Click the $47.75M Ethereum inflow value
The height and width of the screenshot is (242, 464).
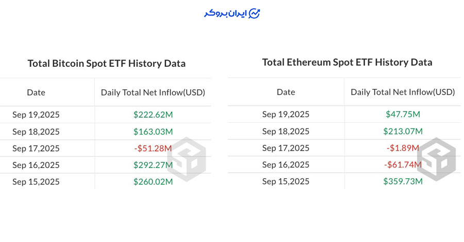[x=403, y=114]
